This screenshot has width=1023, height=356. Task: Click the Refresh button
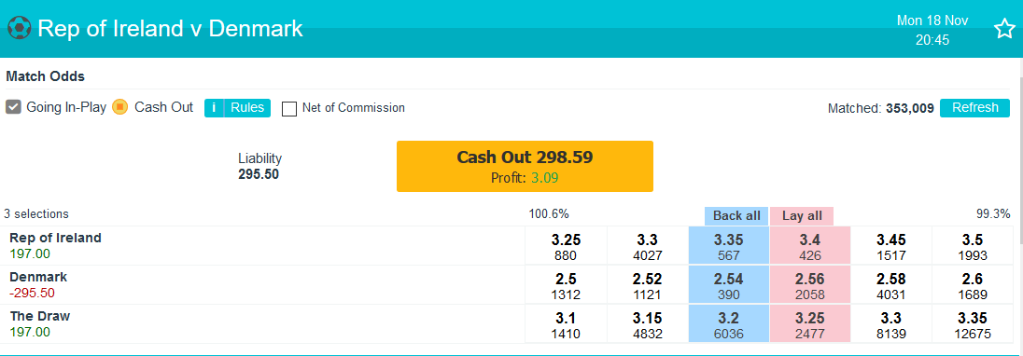pos(974,108)
